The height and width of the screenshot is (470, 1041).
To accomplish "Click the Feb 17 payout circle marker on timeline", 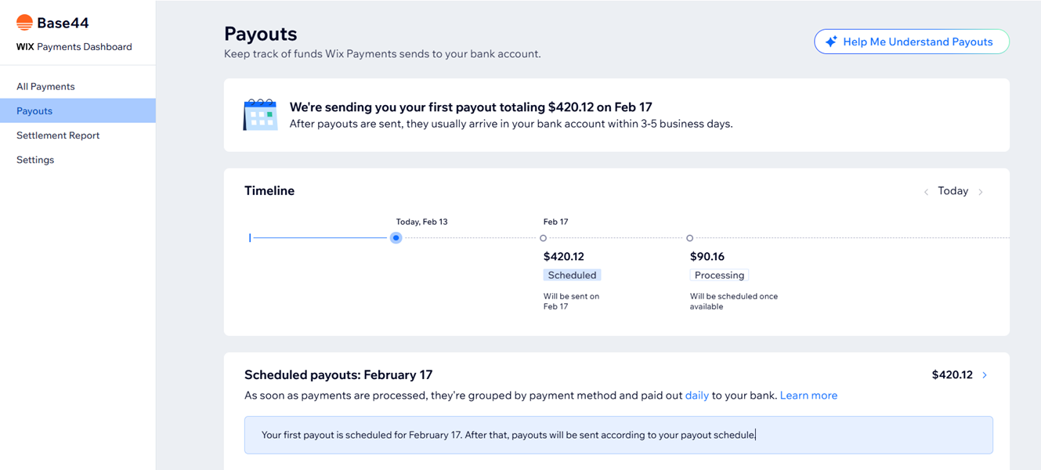I will click(544, 237).
